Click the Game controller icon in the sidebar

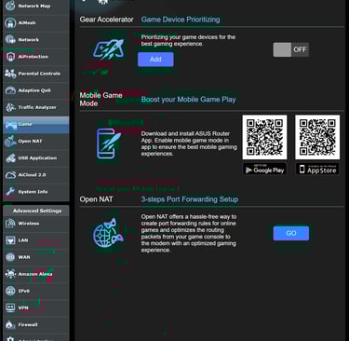click(x=11, y=125)
